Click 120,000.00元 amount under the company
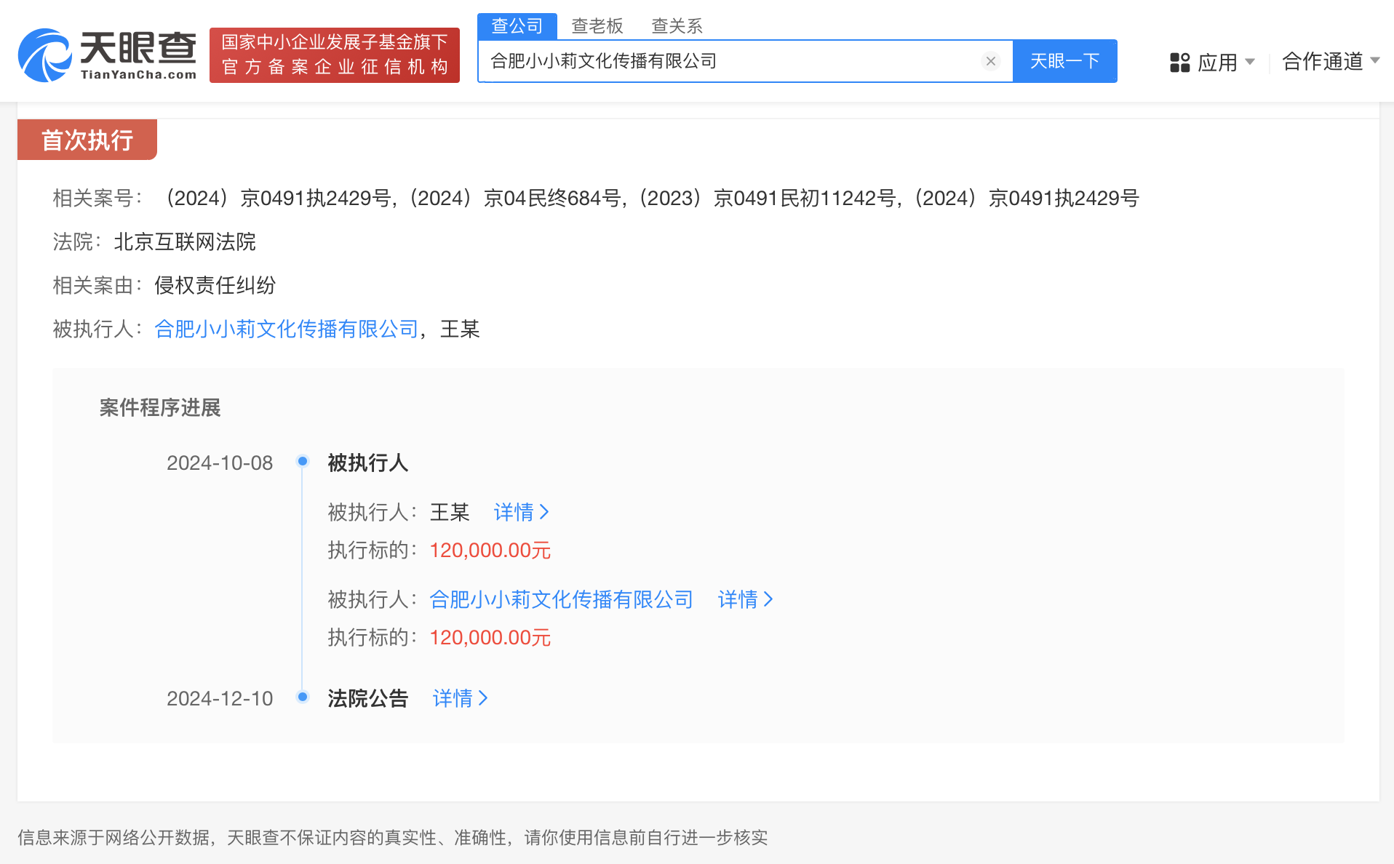 click(490, 638)
